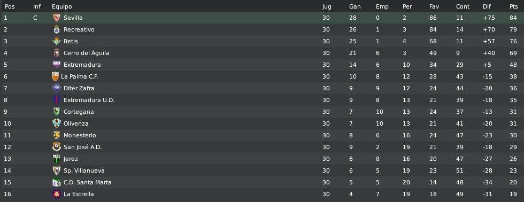Image resolution: width=524 pixels, height=202 pixels.
Task: Click the Betis club badge
Action: (x=57, y=41)
